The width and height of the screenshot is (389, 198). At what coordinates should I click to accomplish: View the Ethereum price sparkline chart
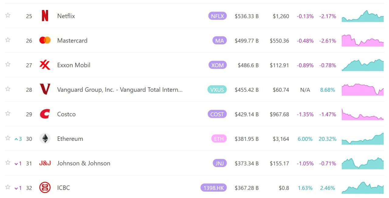(x=363, y=138)
